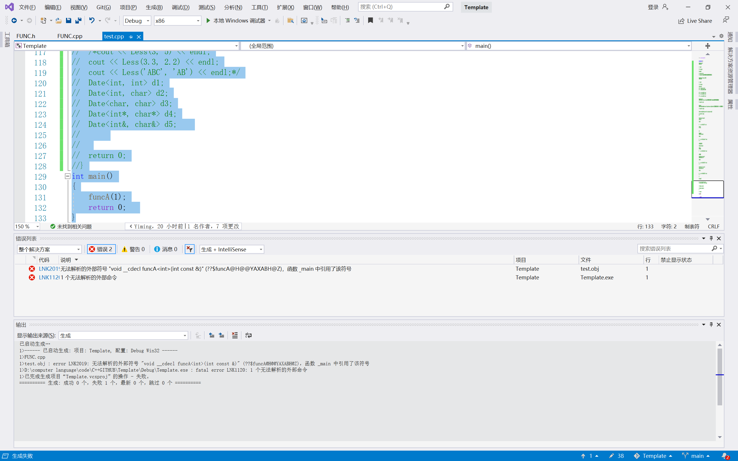738x461 pixels.
Task: Open the main() member dropdown
Action: pyautogui.click(x=579, y=46)
